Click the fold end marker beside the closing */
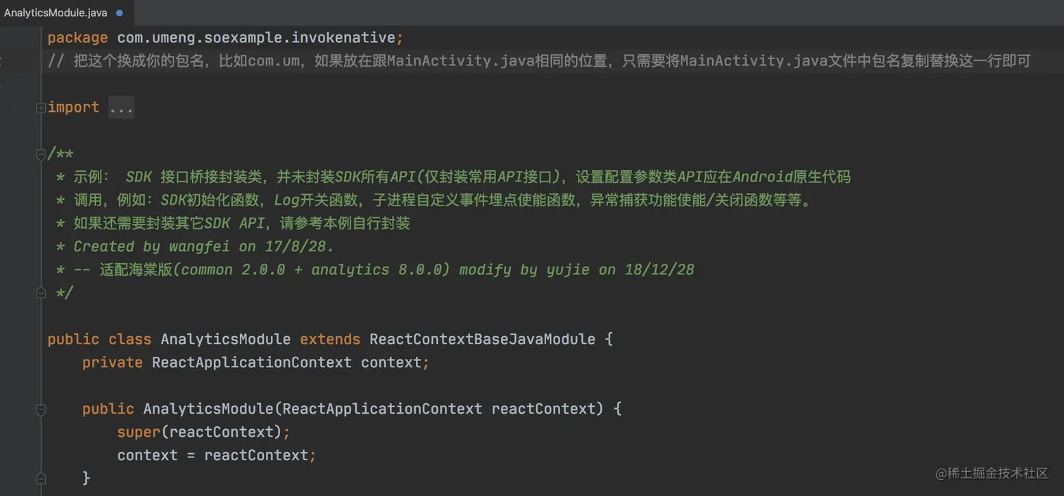Image resolution: width=1064 pixels, height=496 pixels. pyautogui.click(x=42, y=293)
